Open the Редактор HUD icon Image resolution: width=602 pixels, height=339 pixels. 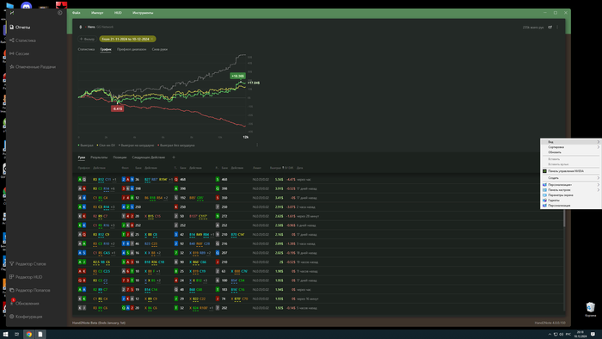click(x=12, y=277)
